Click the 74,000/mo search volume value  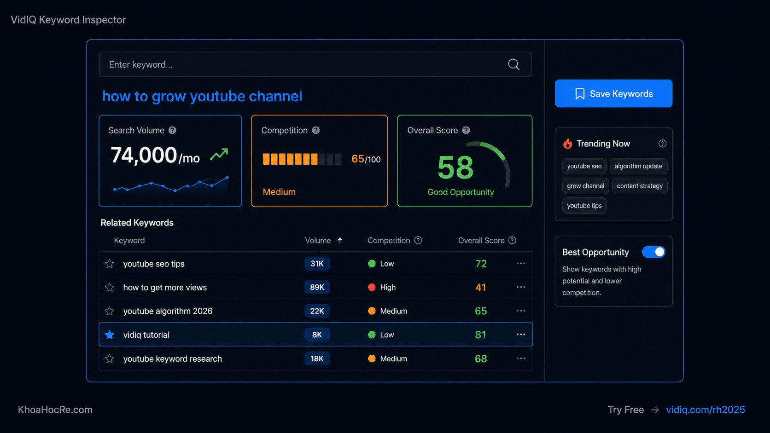click(155, 155)
